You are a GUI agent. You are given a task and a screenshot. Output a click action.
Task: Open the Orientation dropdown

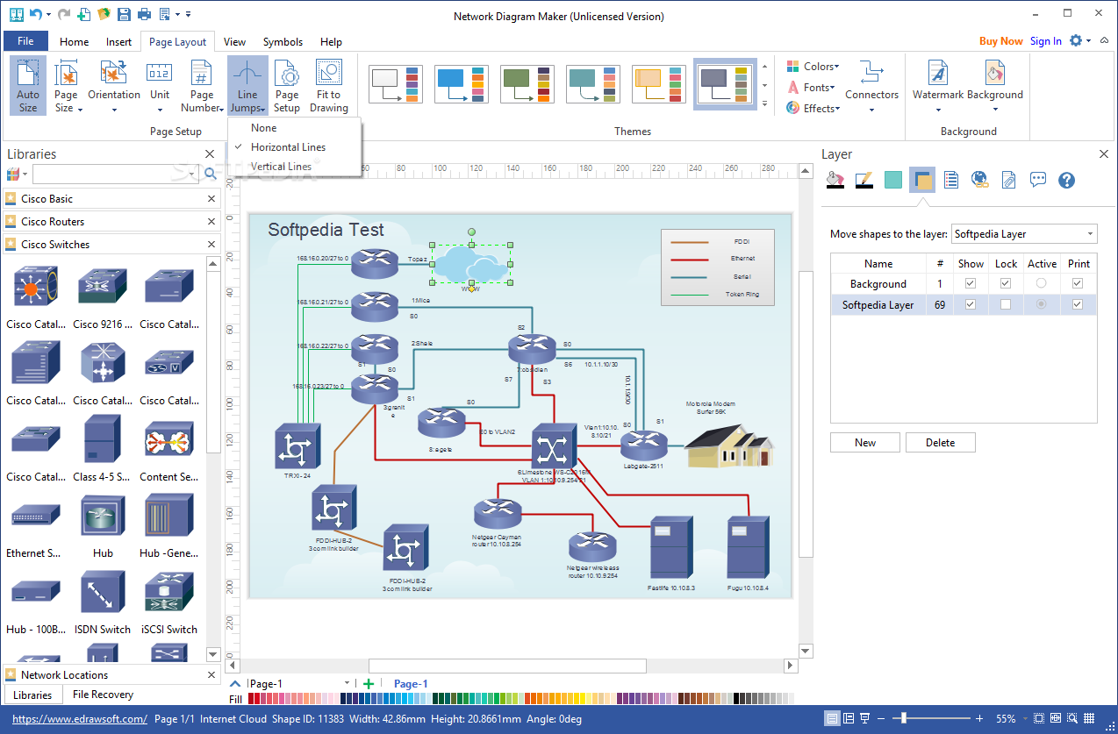(x=114, y=86)
